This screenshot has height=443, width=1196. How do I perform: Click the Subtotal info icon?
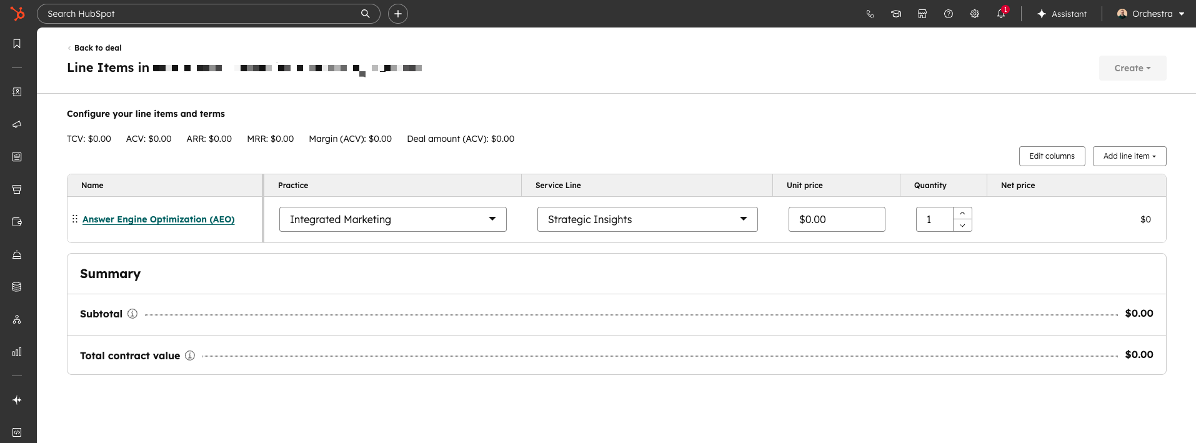coord(132,314)
